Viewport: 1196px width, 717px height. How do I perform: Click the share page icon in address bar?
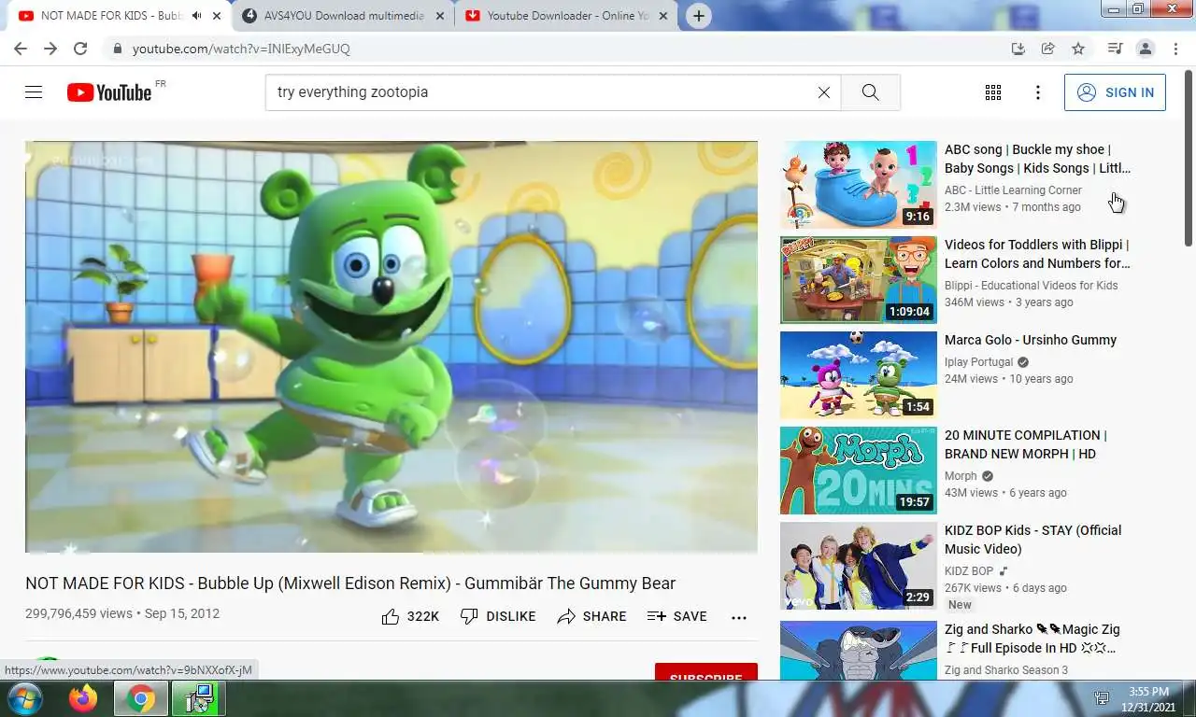1048,49
